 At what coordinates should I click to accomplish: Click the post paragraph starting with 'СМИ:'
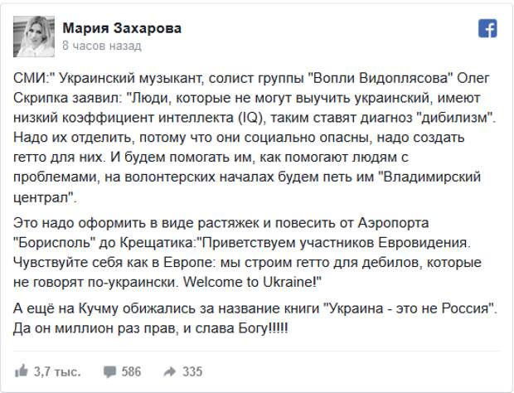click(x=255, y=138)
